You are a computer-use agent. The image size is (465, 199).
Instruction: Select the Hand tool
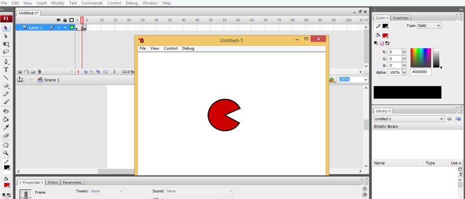coord(5,145)
